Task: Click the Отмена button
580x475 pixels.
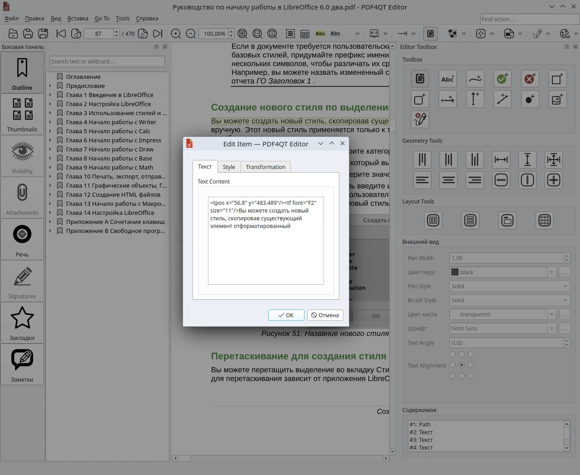Action: coord(325,315)
